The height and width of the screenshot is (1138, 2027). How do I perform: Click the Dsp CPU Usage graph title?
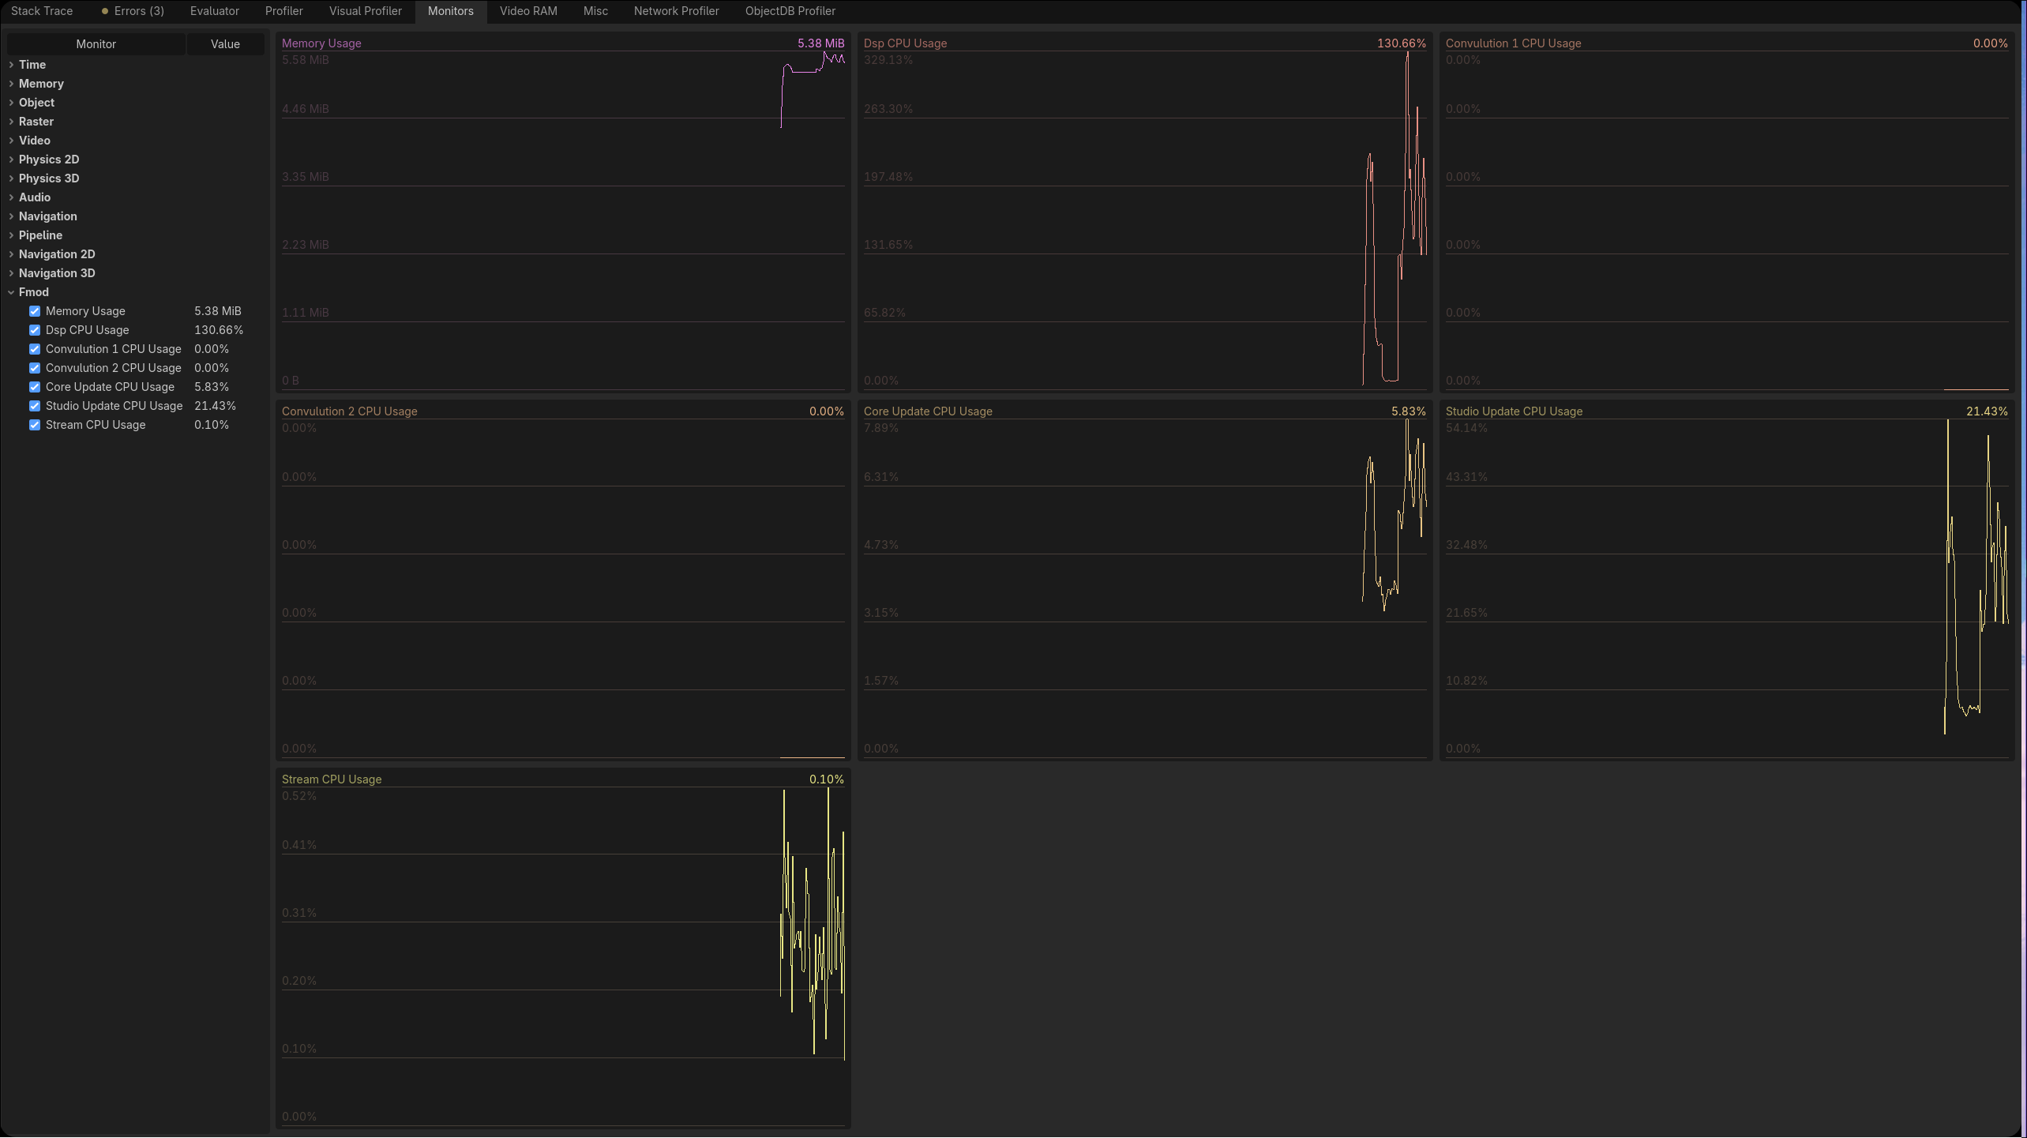(x=905, y=43)
